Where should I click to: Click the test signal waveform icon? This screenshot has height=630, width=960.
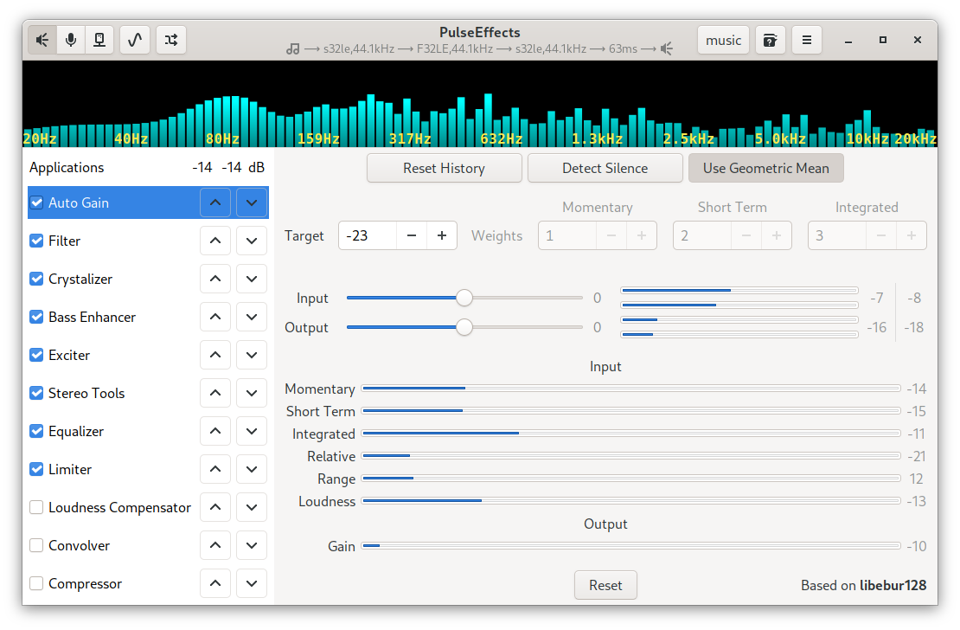(x=135, y=41)
